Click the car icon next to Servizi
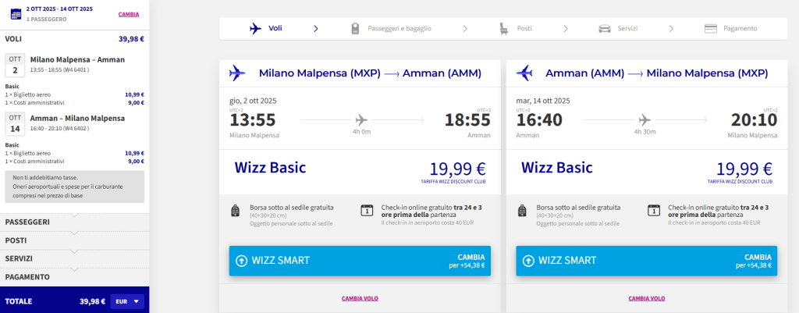The image size is (799, 313). click(605, 28)
